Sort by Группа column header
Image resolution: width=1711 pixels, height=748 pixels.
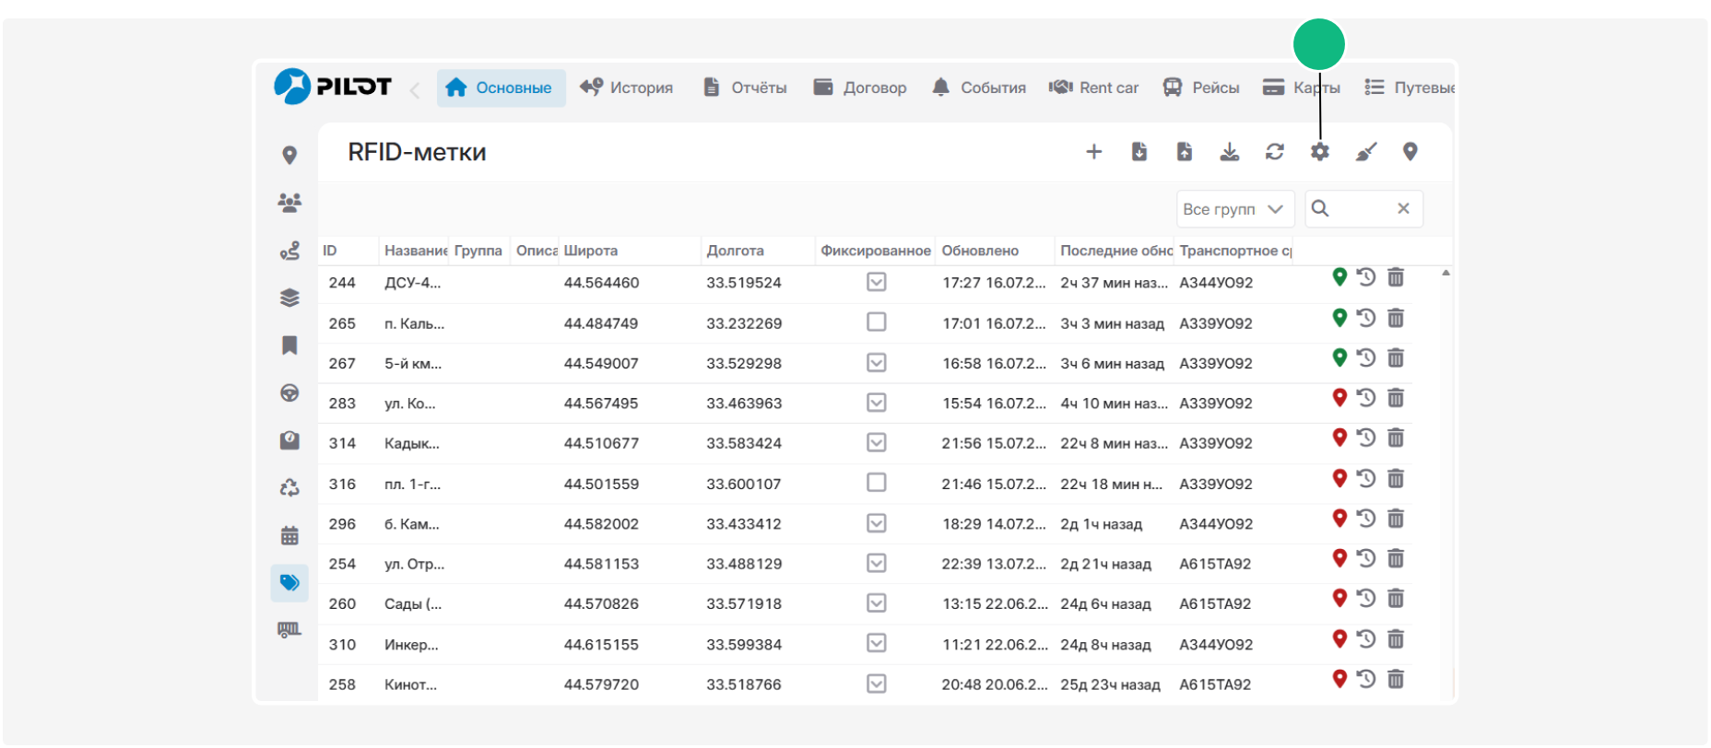point(479,251)
